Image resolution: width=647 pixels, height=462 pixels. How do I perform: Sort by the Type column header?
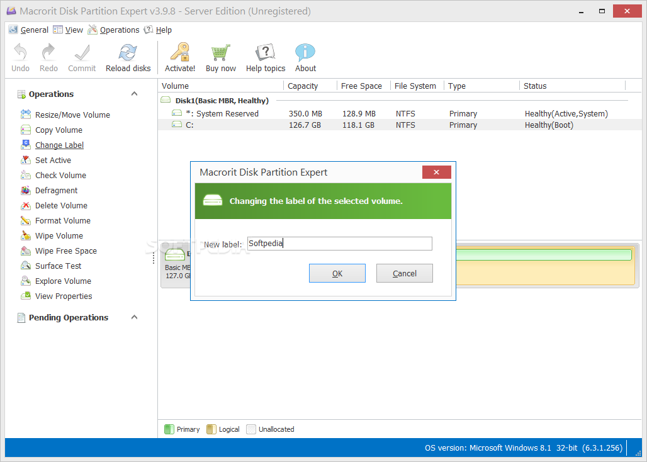coord(481,86)
